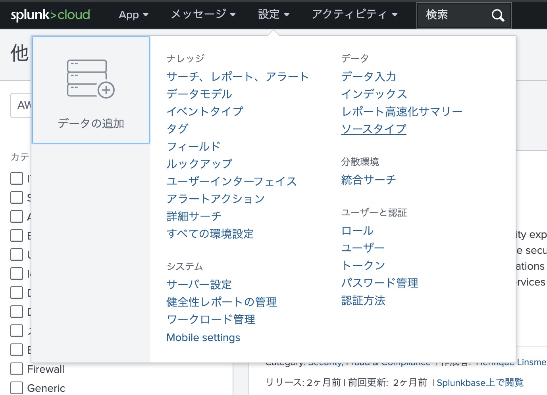The width and height of the screenshot is (547, 395).
Task: Enable the Generic category filter
Action: click(16, 387)
